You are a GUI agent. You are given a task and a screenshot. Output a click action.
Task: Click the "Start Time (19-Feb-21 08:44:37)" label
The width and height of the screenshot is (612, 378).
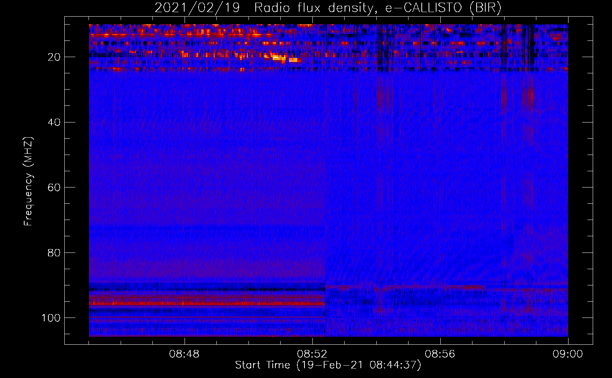click(328, 365)
